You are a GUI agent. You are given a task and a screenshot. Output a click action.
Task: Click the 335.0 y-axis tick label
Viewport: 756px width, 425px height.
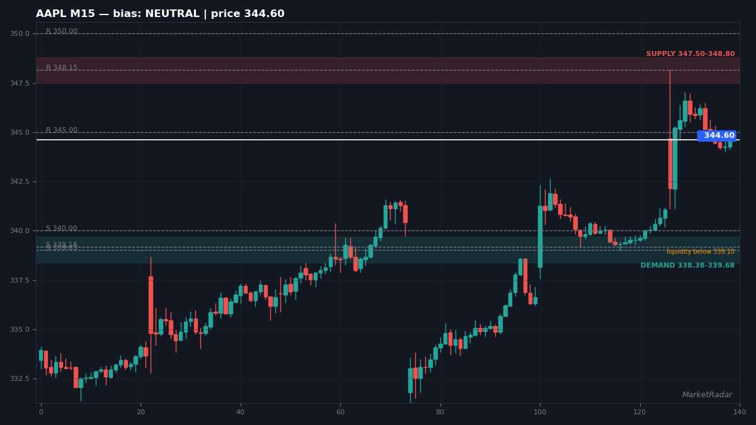[x=19, y=329]
